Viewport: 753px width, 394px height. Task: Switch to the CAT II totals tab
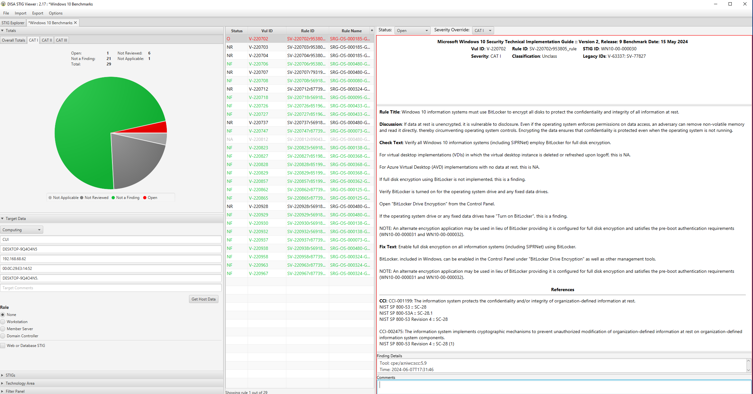(x=47, y=40)
